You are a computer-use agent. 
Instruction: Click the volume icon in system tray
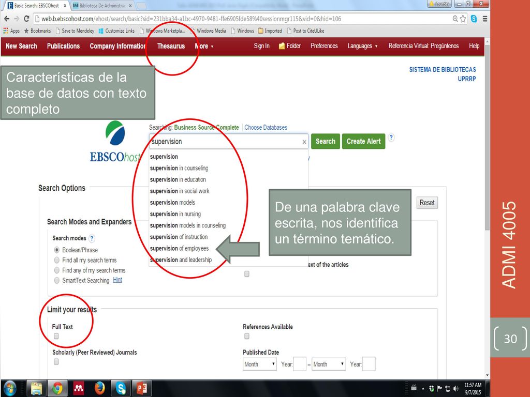[x=456, y=388]
